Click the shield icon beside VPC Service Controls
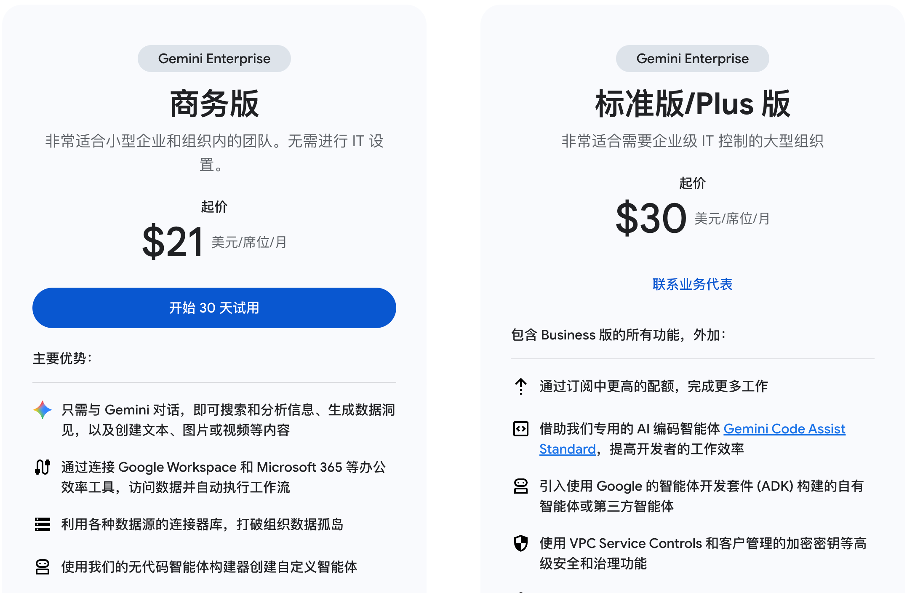 (x=521, y=543)
